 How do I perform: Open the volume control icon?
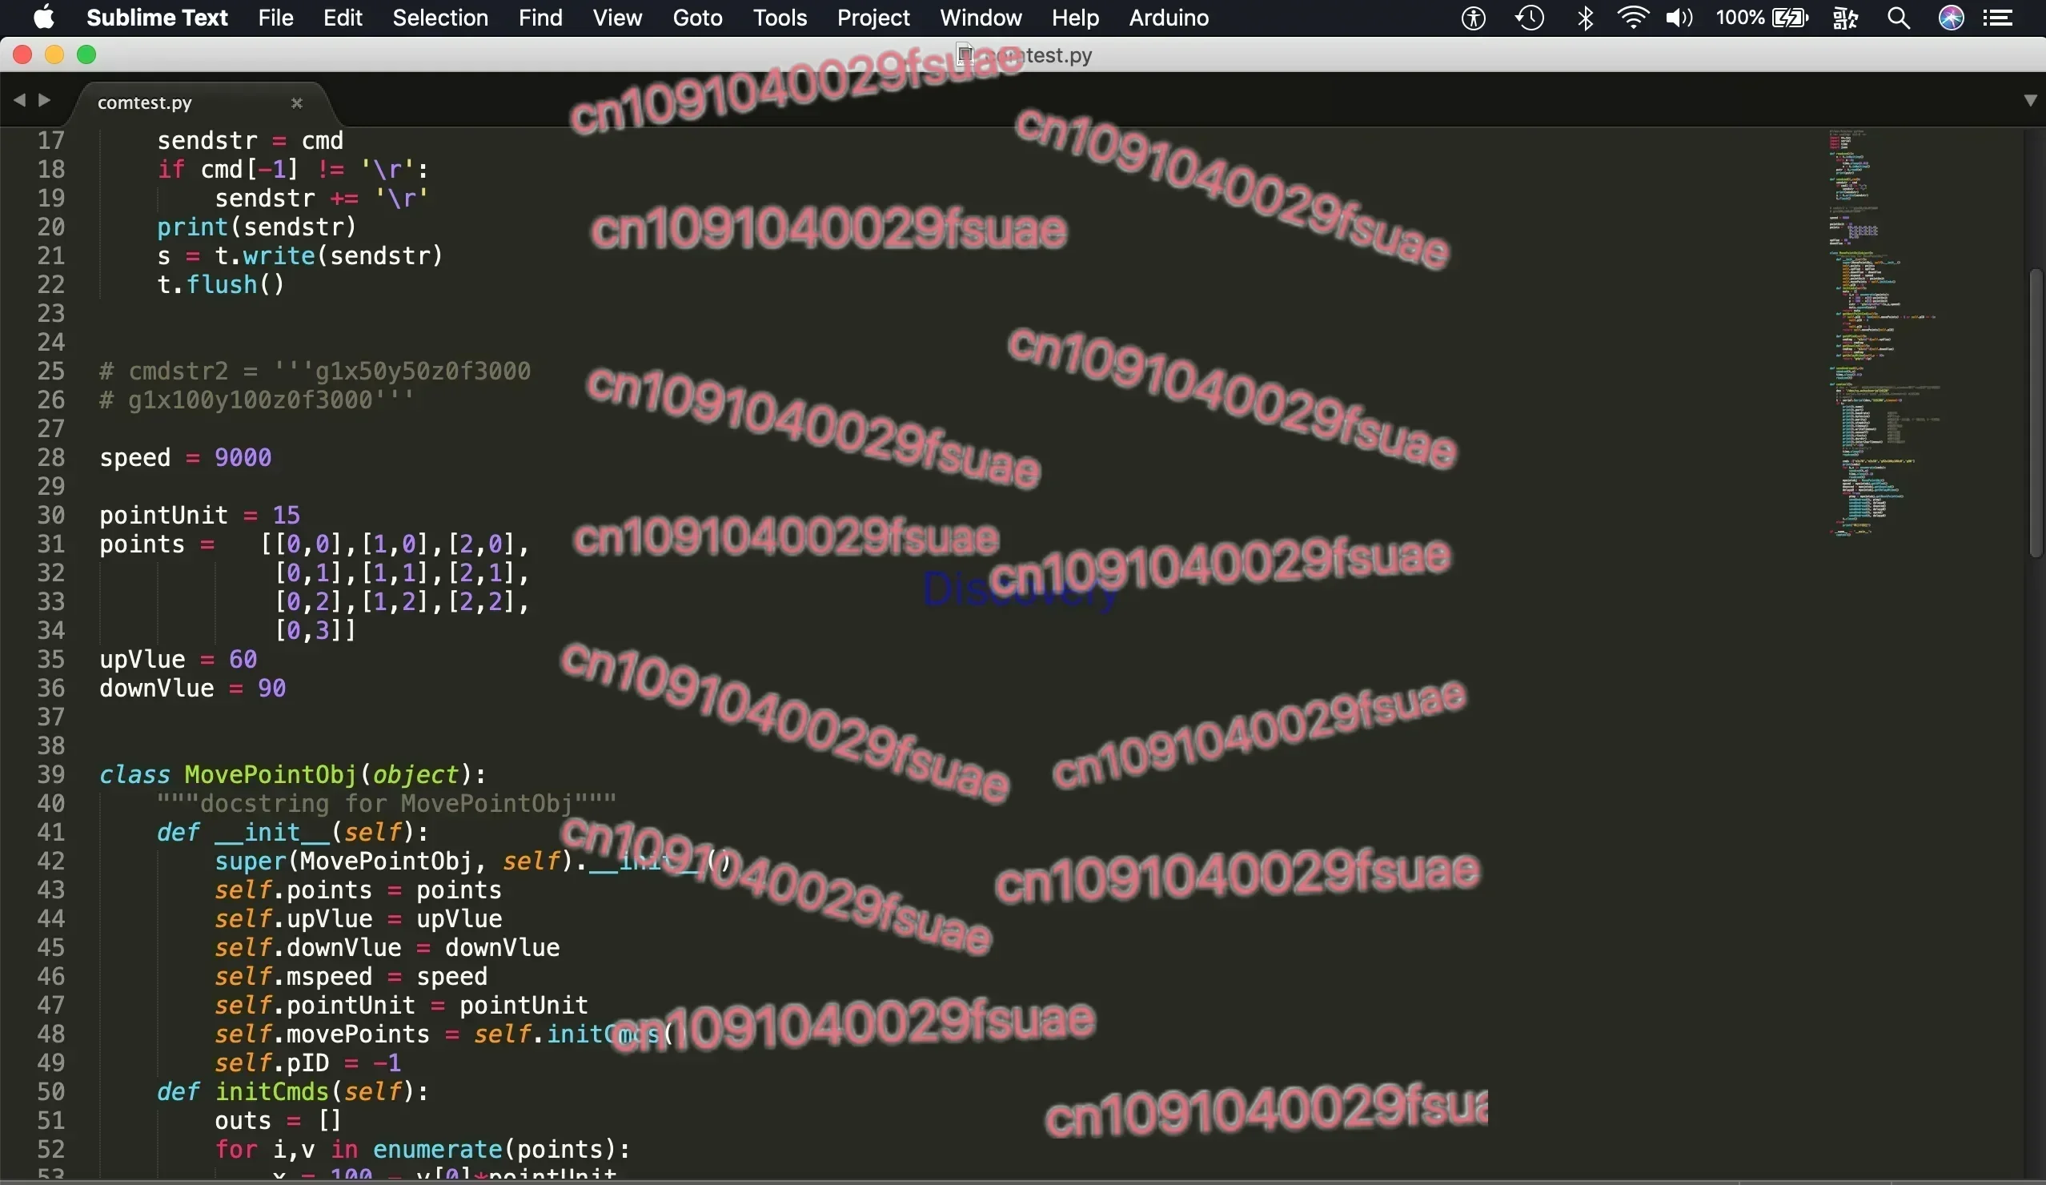(1679, 17)
